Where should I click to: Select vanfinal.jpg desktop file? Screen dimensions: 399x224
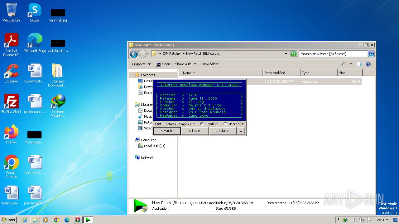point(58,15)
